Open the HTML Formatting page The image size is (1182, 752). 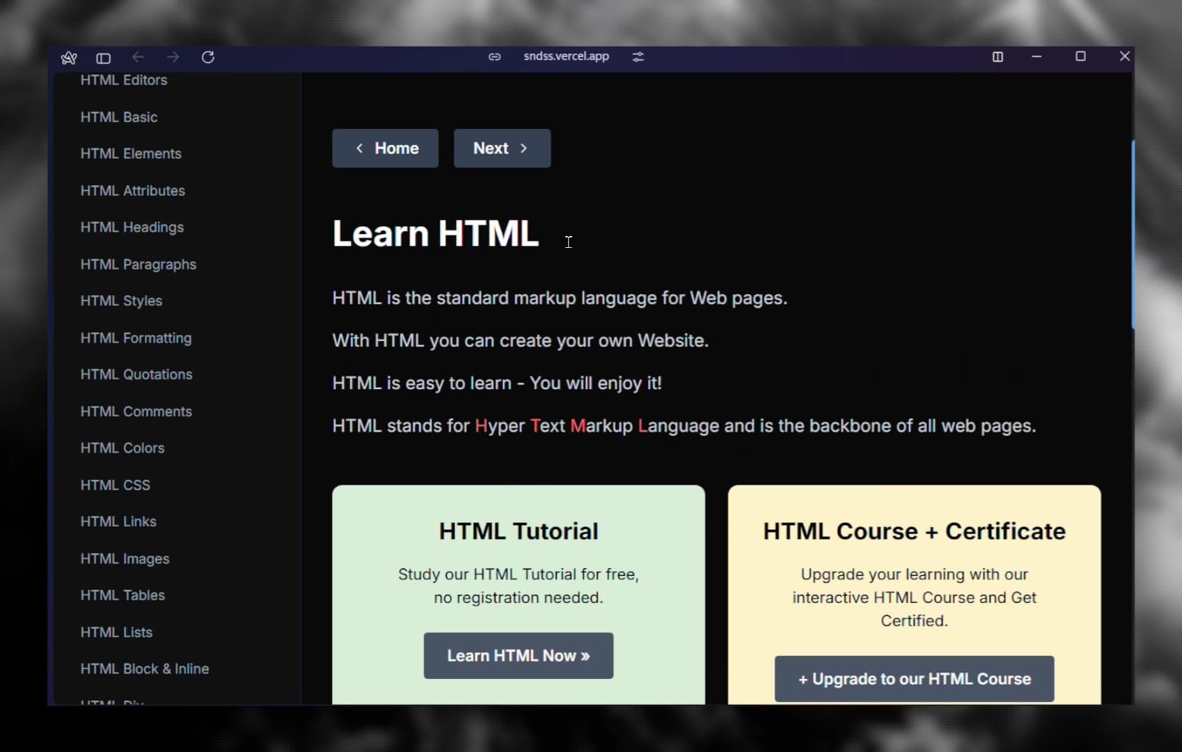(x=136, y=338)
